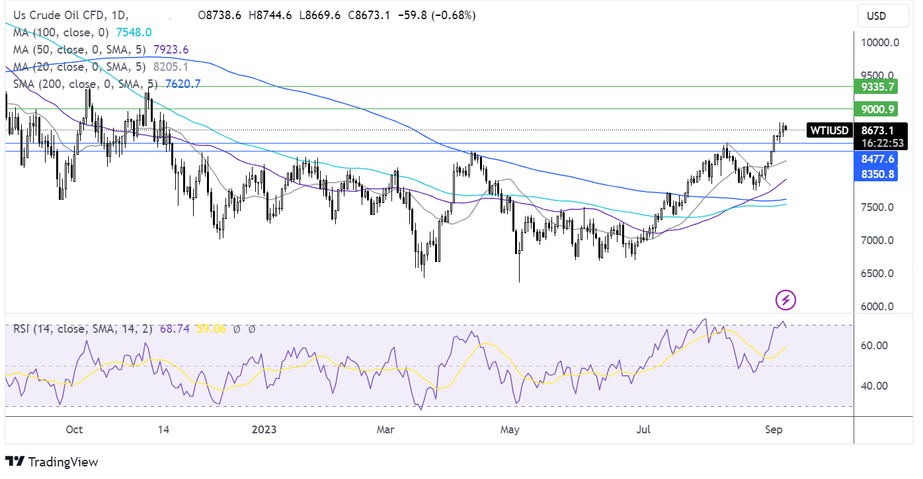Image resolution: width=923 pixels, height=479 pixels.
Task: Click the WTIUSD symbol label
Action: [x=829, y=131]
